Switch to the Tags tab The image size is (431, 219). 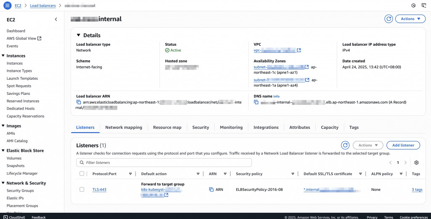354,128
